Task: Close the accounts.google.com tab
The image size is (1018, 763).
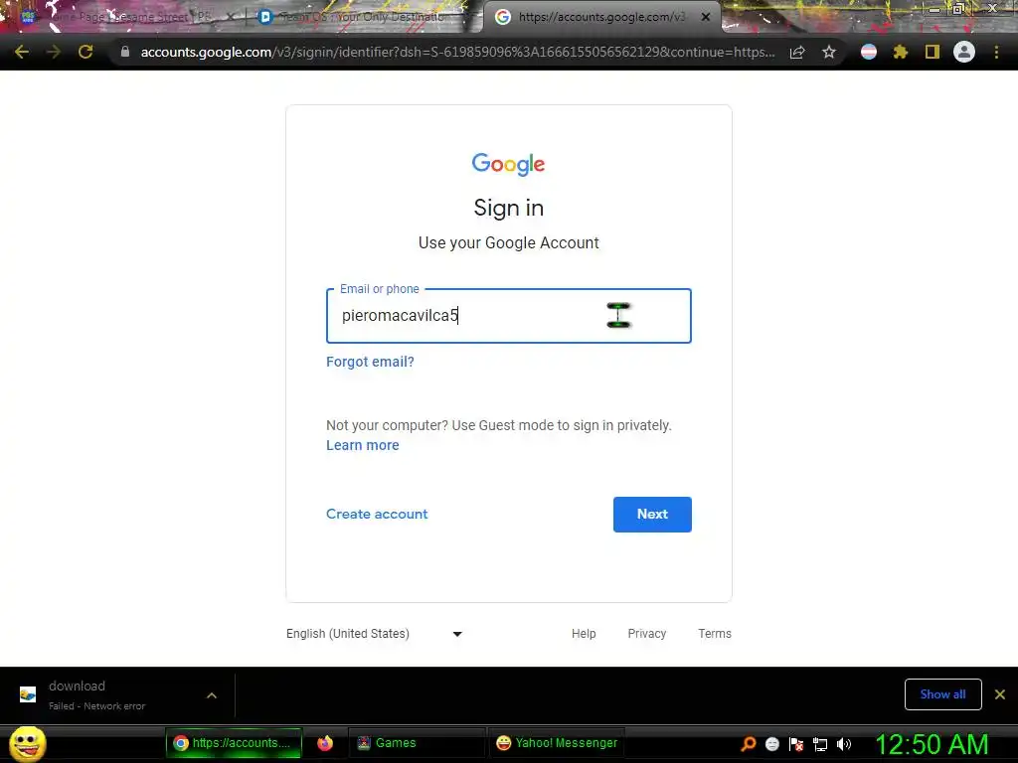Action: pyautogui.click(x=706, y=17)
